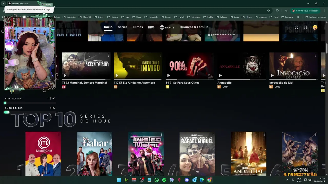
Task: Click Confirme sua identidade button
Action: [x=305, y=11]
